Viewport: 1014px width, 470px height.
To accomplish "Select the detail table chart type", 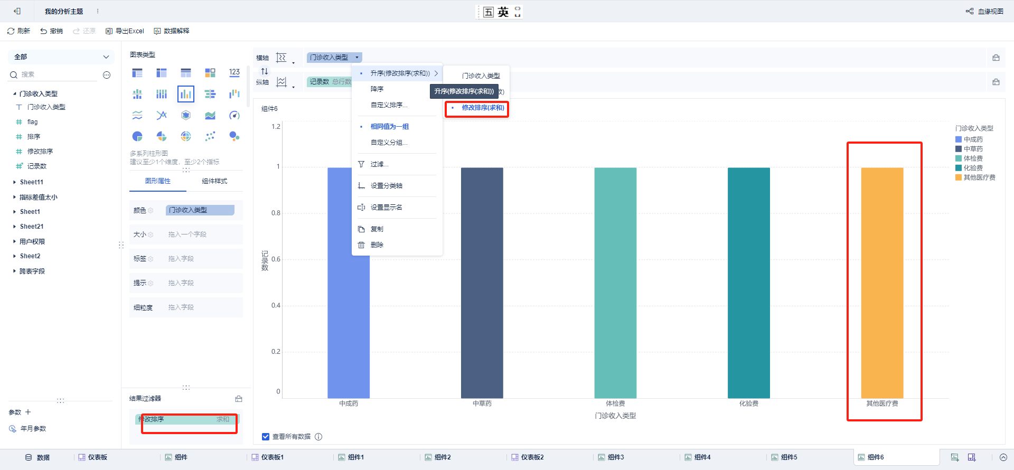I will tap(186, 73).
